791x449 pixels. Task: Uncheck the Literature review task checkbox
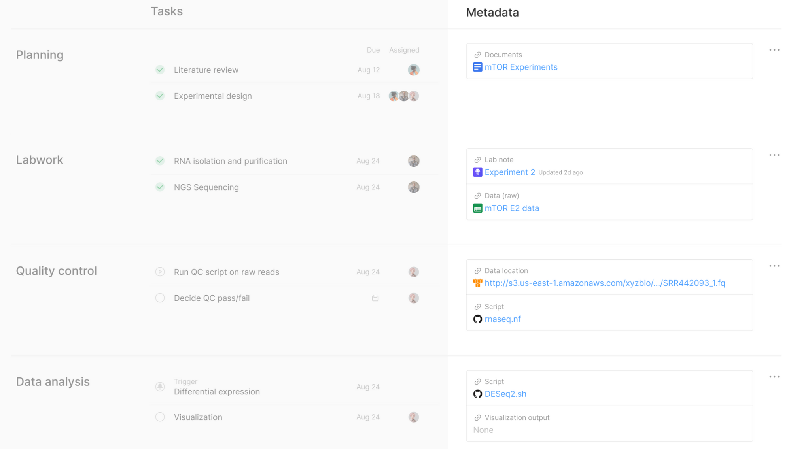click(x=160, y=70)
